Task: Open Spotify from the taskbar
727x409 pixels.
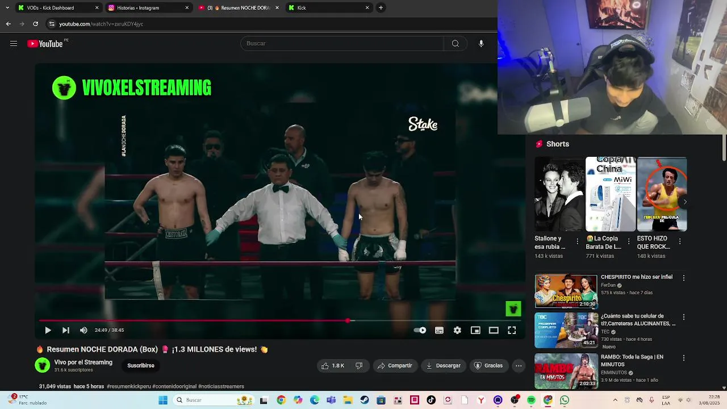Action: pyautogui.click(x=531, y=400)
